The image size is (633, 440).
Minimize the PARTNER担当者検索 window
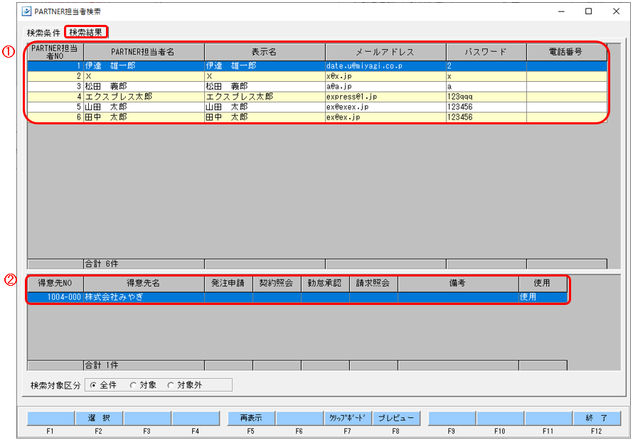click(561, 11)
